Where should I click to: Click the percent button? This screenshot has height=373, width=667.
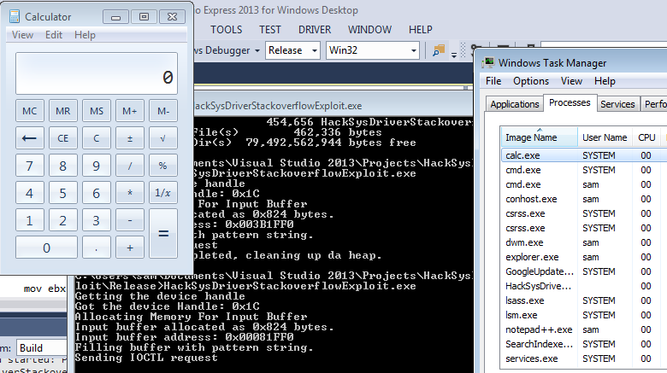point(163,166)
